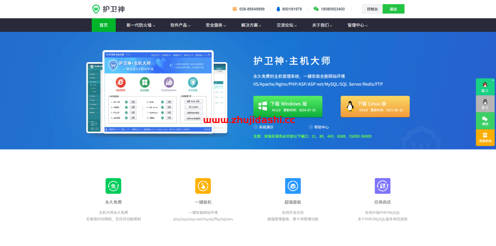Viewport: 496px width, 246px height.
Task: Go to the 首页 home tab
Action: click(104, 25)
